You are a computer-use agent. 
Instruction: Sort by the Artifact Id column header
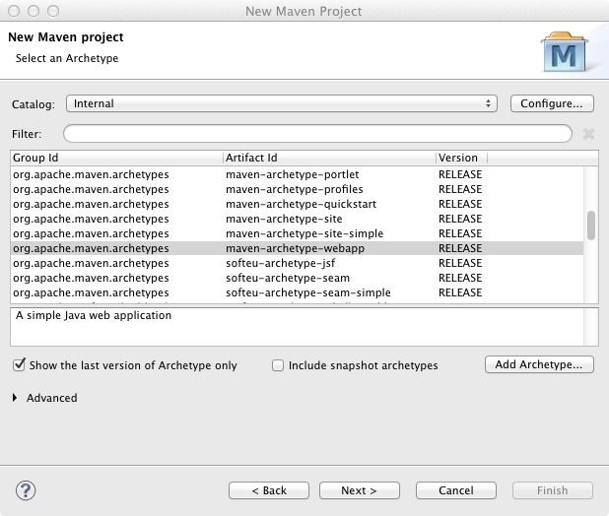[329, 158]
